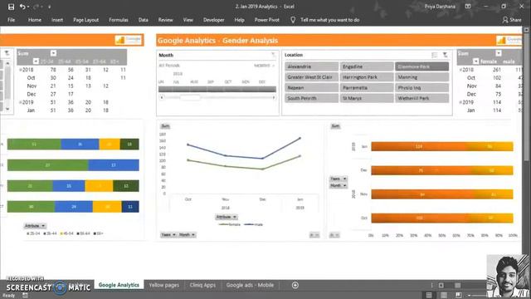Collapse the 2019 group in the age pivot table
Image resolution: width=531 pixels, height=299 pixels.
[20, 102]
